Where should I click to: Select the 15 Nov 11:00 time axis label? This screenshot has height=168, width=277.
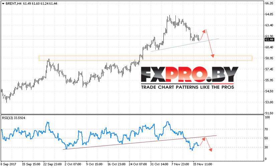202,164
